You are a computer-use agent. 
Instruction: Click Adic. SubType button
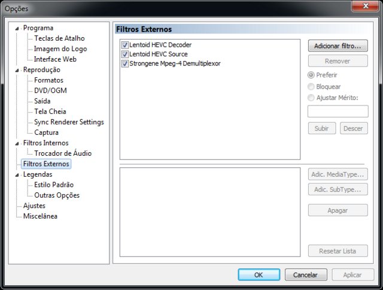pos(338,189)
